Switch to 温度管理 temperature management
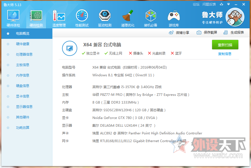The image size is (251, 168). click(59, 18)
